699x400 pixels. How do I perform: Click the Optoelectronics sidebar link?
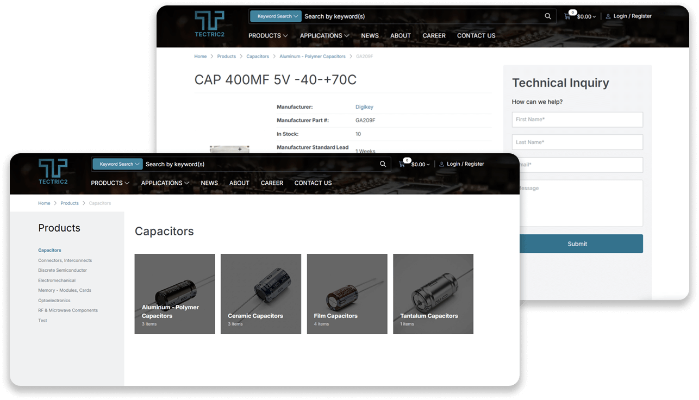pyautogui.click(x=54, y=300)
